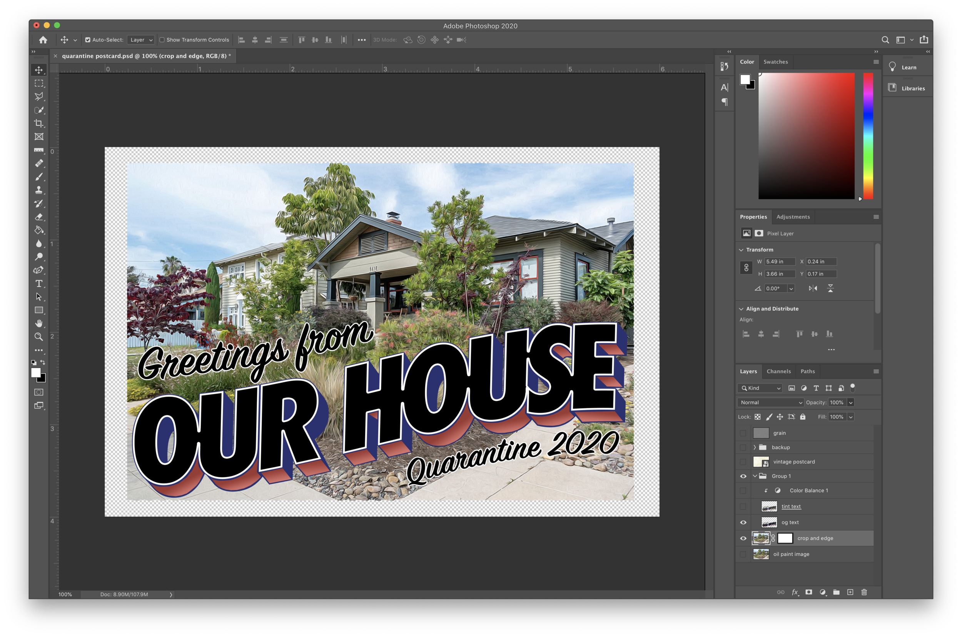Select the Crop tool
Image resolution: width=962 pixels, height=637 pixels.
tap(38, 123)
